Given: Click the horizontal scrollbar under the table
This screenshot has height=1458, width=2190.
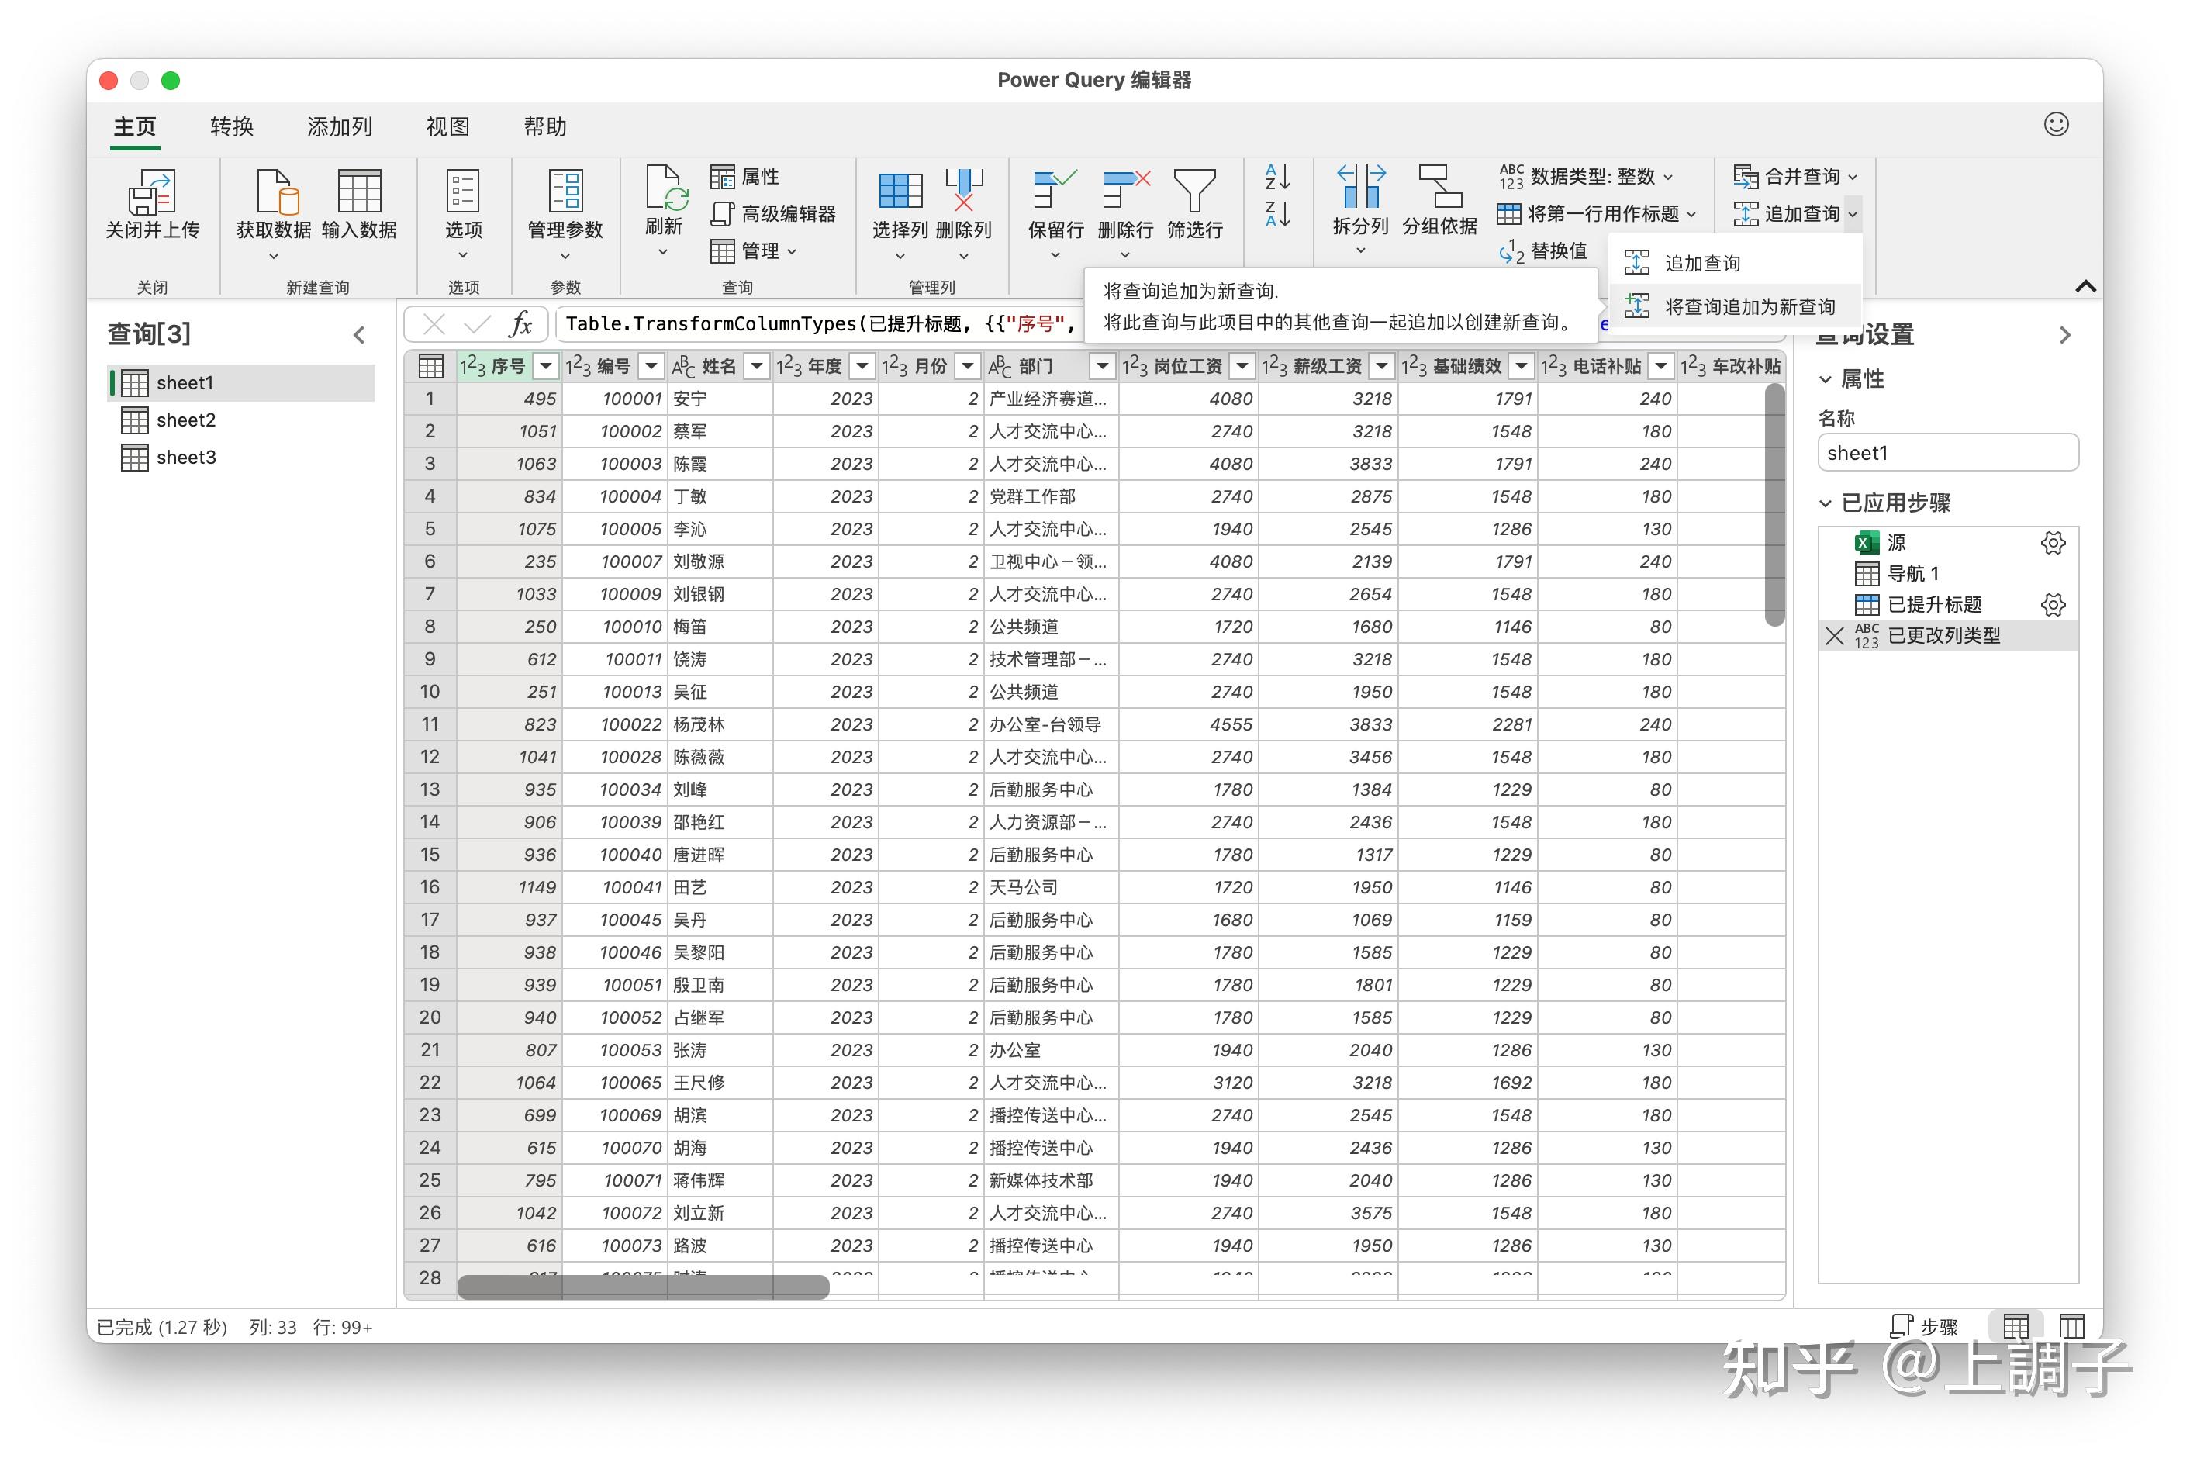Looking at the screenshot, I should [642, 1287].
